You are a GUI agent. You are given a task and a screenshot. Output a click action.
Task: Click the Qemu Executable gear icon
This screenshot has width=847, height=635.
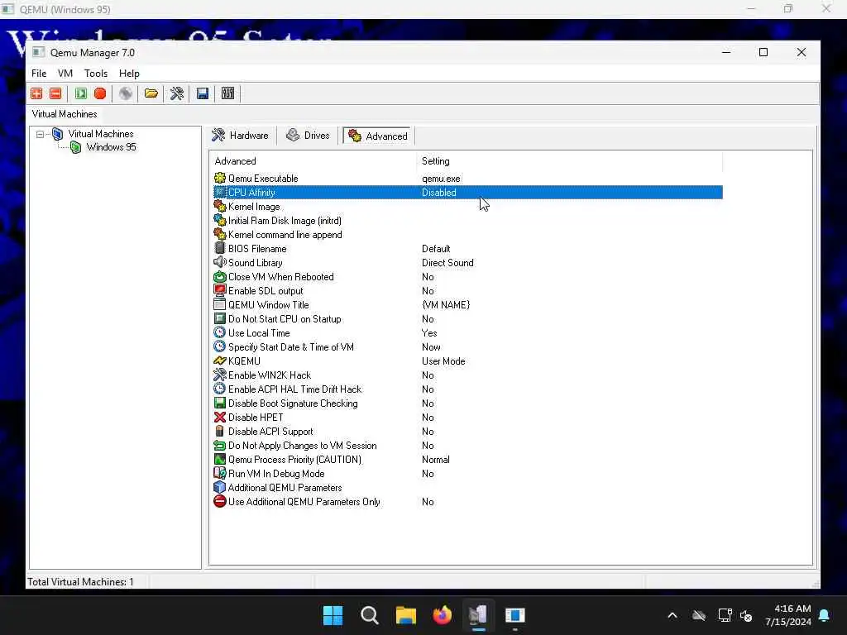coord(220,179)
